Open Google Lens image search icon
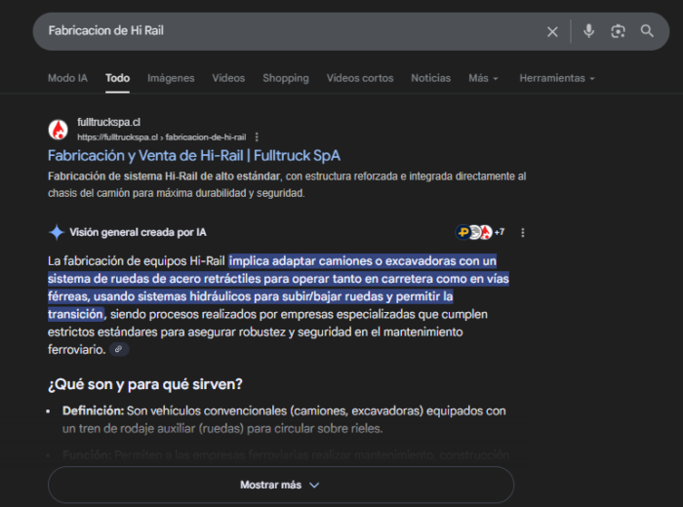 [618, 31]
